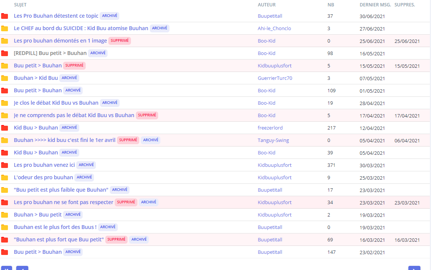431x270 pixels.
Task: Click the folder icon beside "Buuhan > Buu petit"
Action: pos(5,215)
